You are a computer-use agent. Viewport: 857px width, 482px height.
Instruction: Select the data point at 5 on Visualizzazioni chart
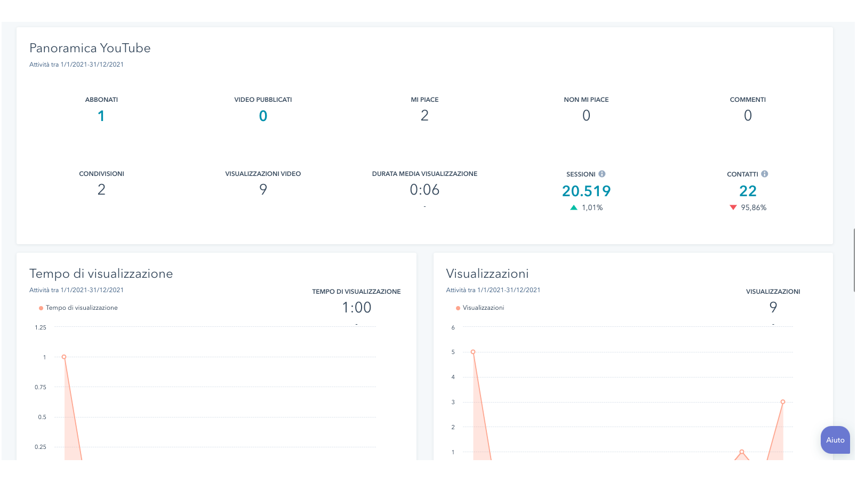point(473,352)
